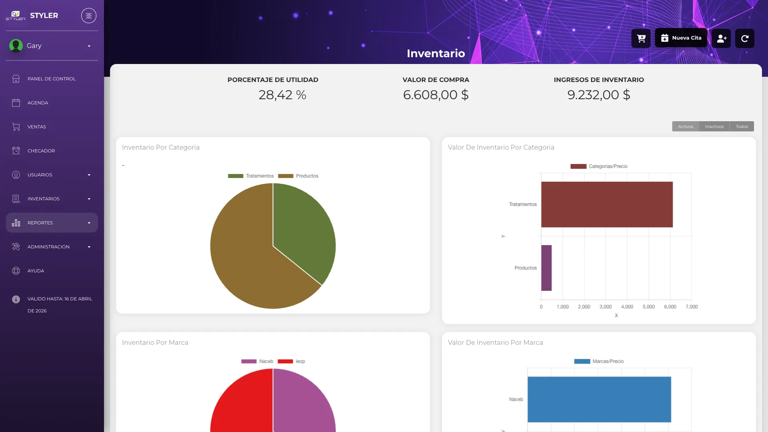Click the Valor De Inventario Por Marca title
The image size is (768, 432).
click(496, 342)
